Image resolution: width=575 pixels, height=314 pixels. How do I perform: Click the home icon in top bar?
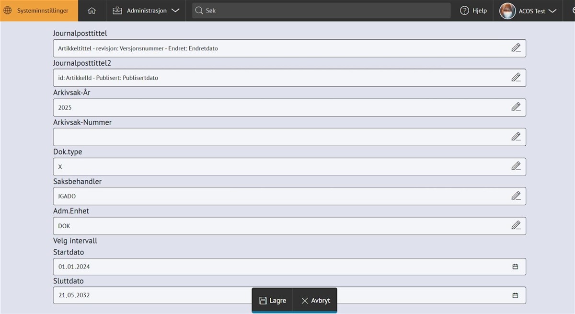[x=92, y=11]
